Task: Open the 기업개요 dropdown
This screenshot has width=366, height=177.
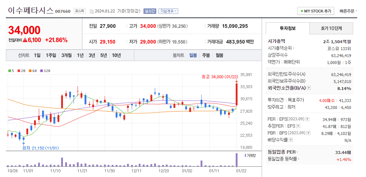Action: [168, 11]
